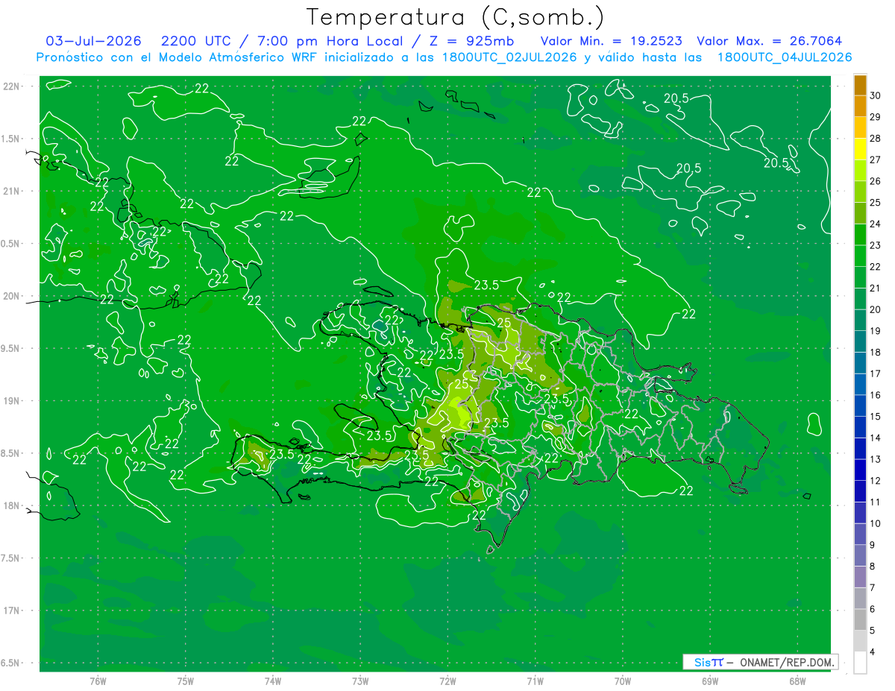Select initialization stamp '1800UTC_02JUL2026'
895x691 pixels.
coord(506,57)
